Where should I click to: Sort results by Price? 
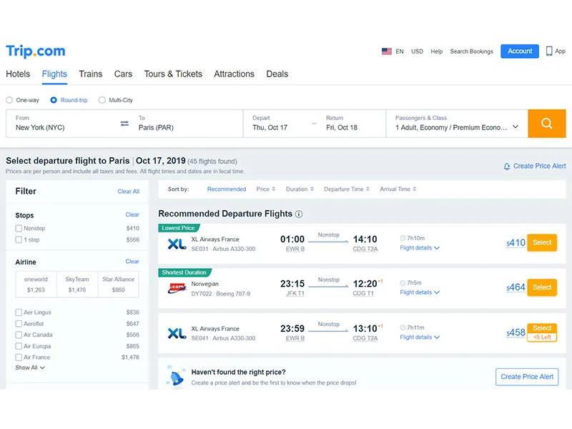(x=265, y=189)
